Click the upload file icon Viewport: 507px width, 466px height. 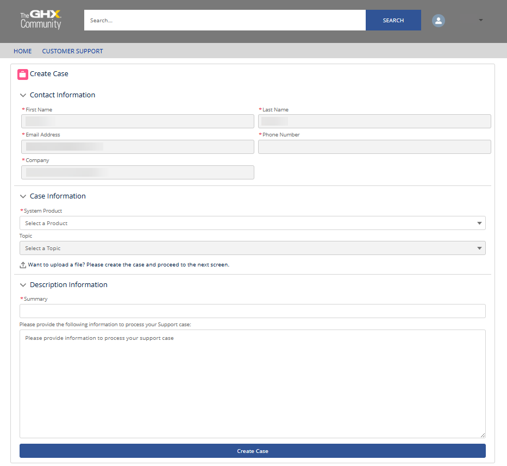23,265
